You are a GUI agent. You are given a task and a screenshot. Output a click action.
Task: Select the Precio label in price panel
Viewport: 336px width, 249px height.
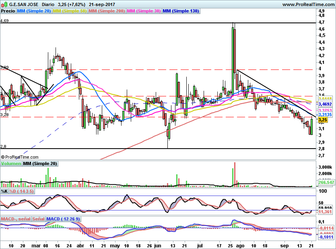pos(8,11)
